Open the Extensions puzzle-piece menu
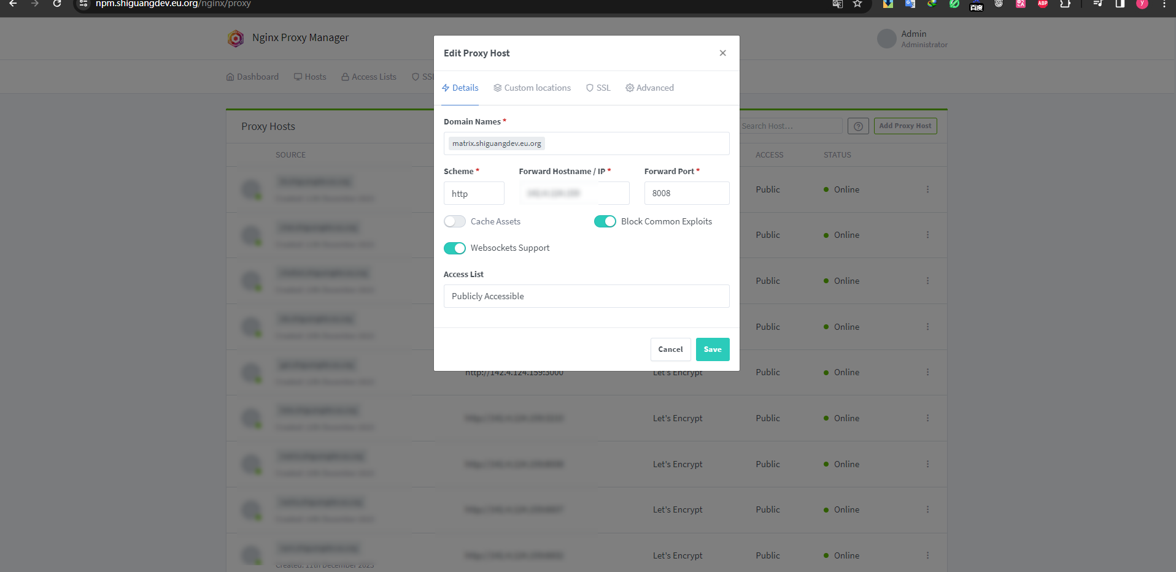The height and width of the screenshot is (572, 1176). point(1065,4)
